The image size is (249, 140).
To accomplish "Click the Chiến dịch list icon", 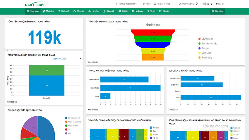I will [59, 11].
